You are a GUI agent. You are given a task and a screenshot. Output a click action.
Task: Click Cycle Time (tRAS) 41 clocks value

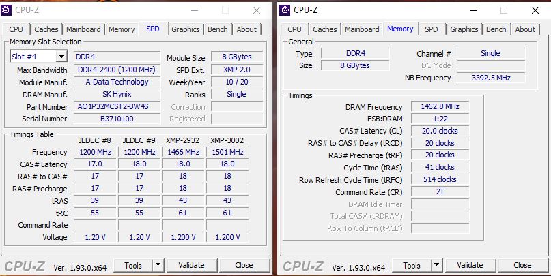pos(440,167)
